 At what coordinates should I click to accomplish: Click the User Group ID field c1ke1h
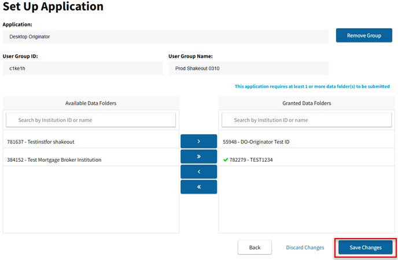(x=83, y=68)
